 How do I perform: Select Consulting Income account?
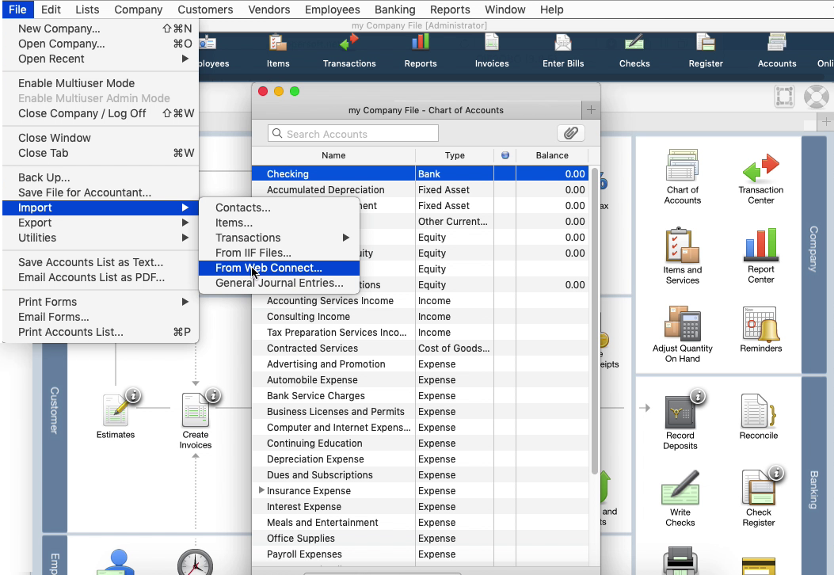click(x=420, y=317)
